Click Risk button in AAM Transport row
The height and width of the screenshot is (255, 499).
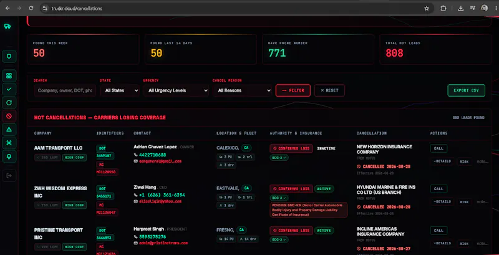(464, 161)
